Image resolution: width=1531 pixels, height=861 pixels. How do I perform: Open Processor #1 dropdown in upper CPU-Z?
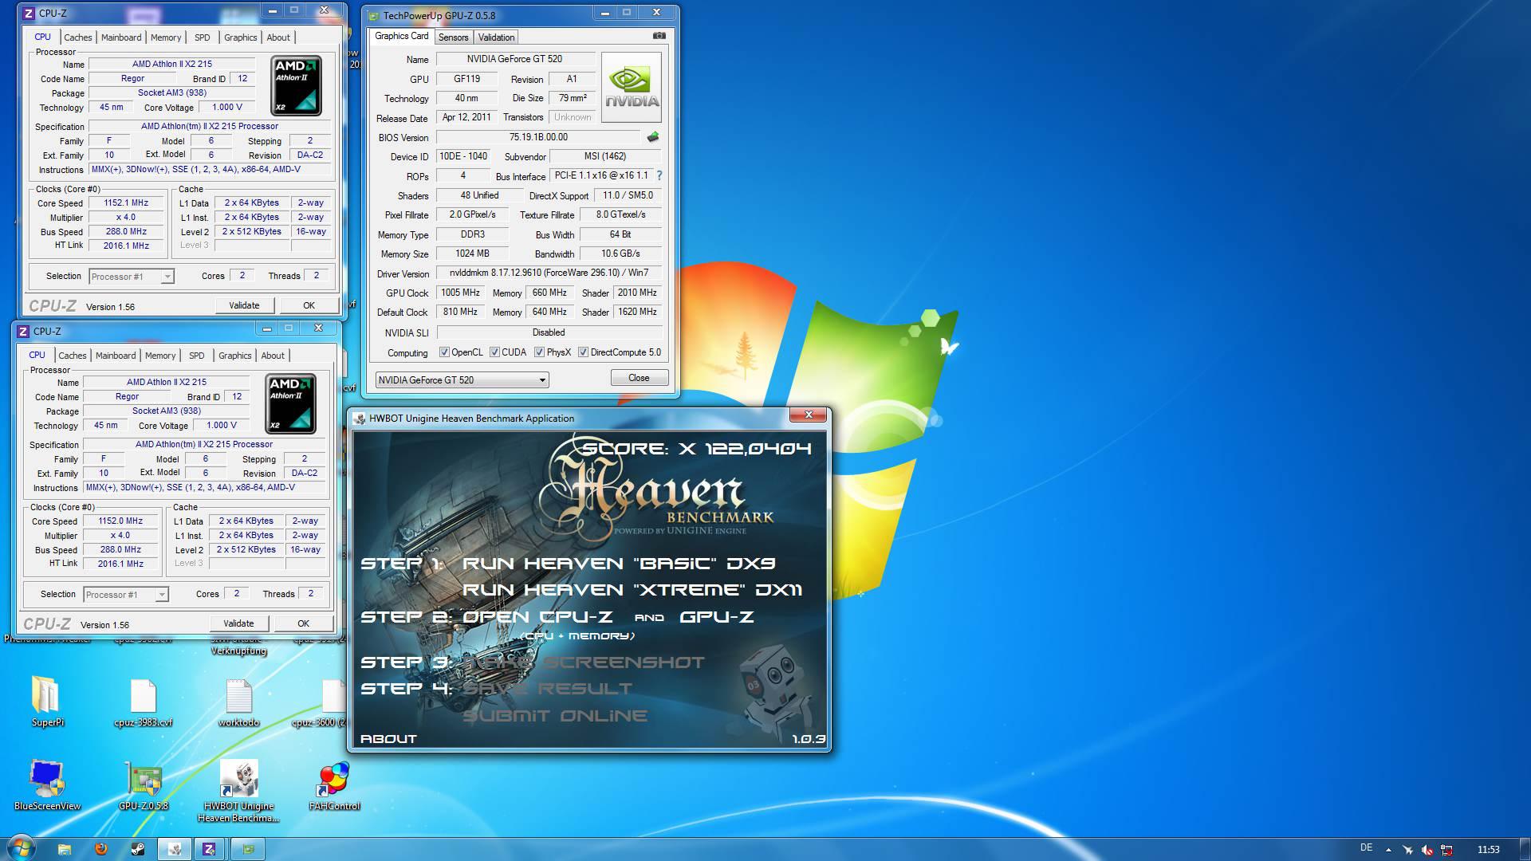tap(131, 277)
